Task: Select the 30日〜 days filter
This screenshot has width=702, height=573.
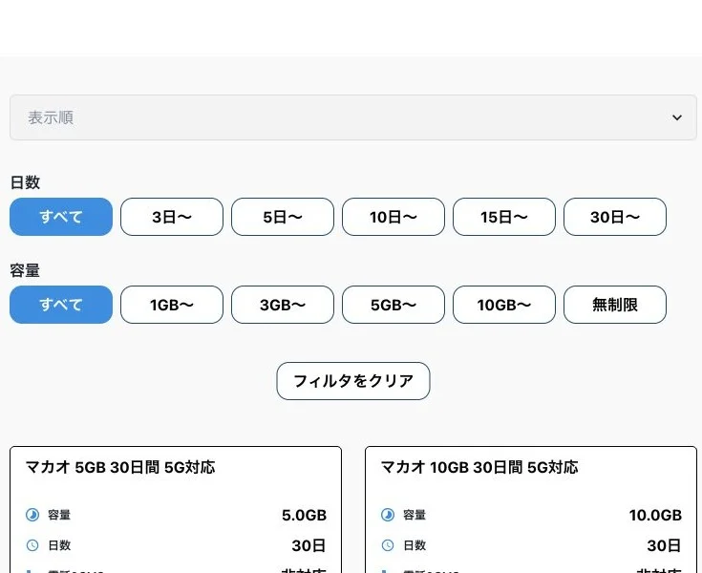Action: tap(615, 217)
